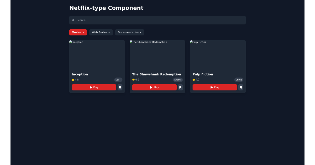The image size is (315, 165).
Task: Open the Movies dropdown
Action: (78, 32)
